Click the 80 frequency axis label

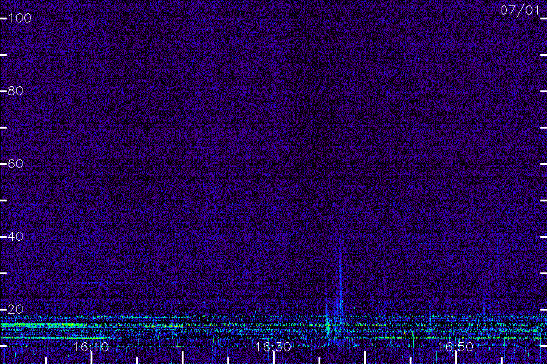point(15,91)
